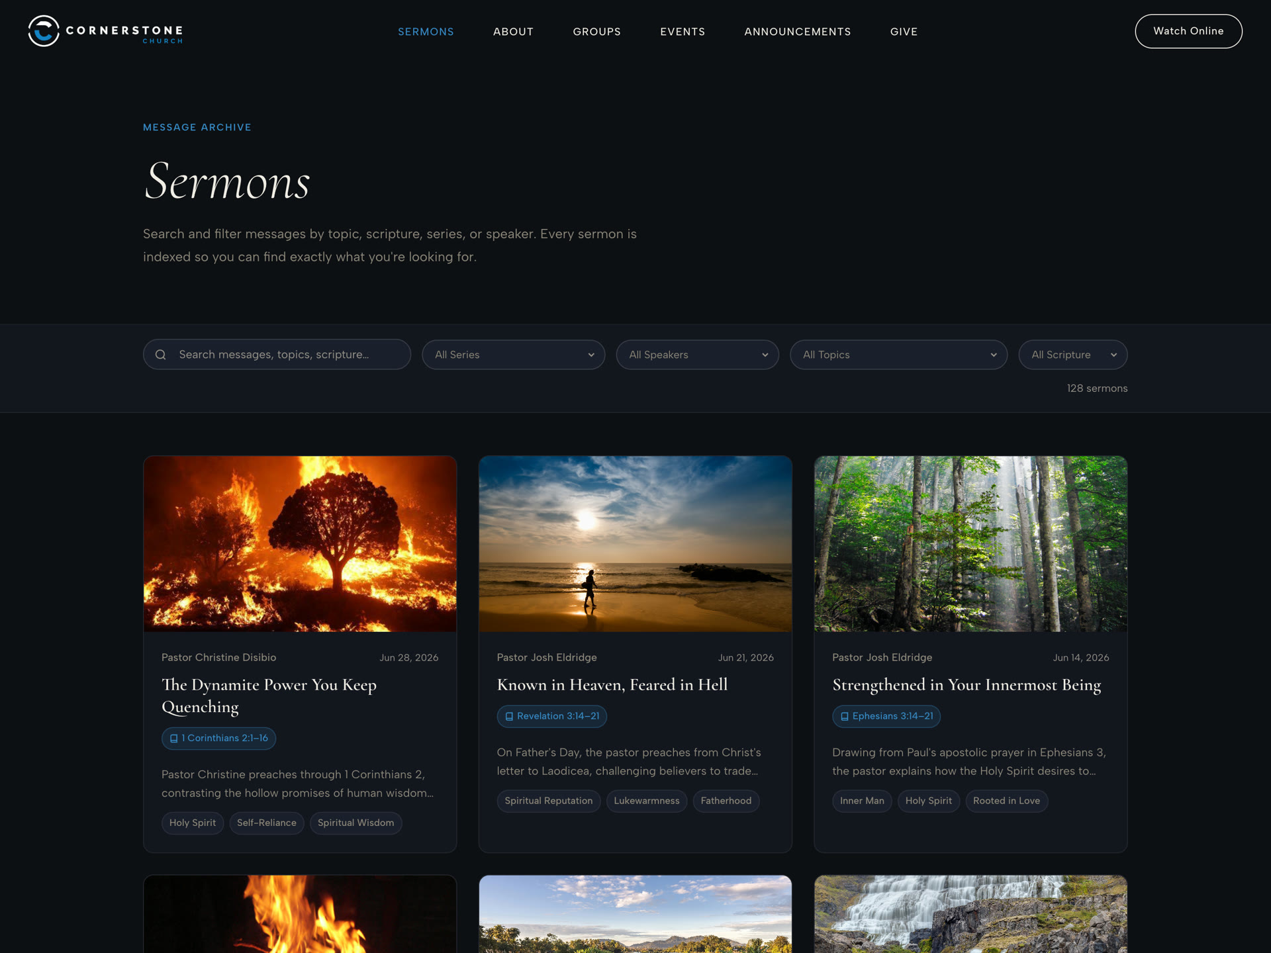Open the All Scripture dropdown
1271x953 pixels.
point(1072,355)
